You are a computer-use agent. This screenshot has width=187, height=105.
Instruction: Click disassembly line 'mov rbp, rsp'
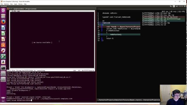click(158, 15)
